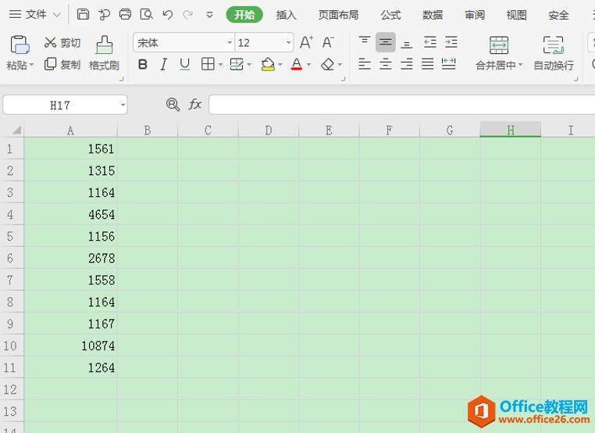Expand border style dropdown arrow
This screenshot has width=595, height=433.
point(220,65)
